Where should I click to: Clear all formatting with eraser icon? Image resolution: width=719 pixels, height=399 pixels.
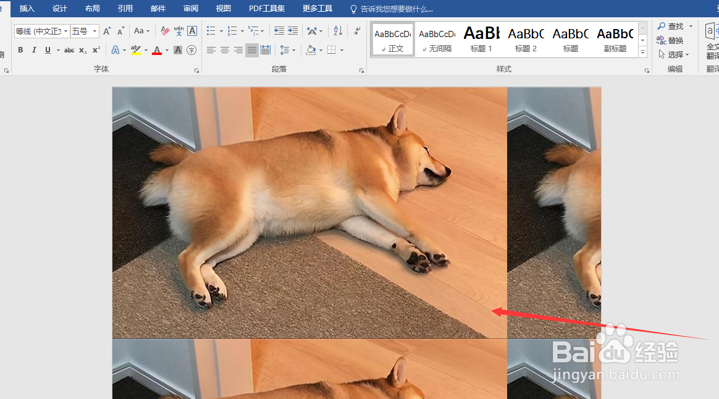pyautogui.click(x=165, y=31)
